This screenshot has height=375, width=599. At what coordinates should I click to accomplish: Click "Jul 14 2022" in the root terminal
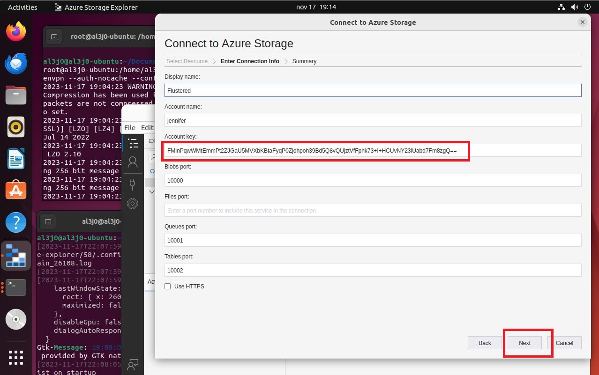tap(66, 137)
